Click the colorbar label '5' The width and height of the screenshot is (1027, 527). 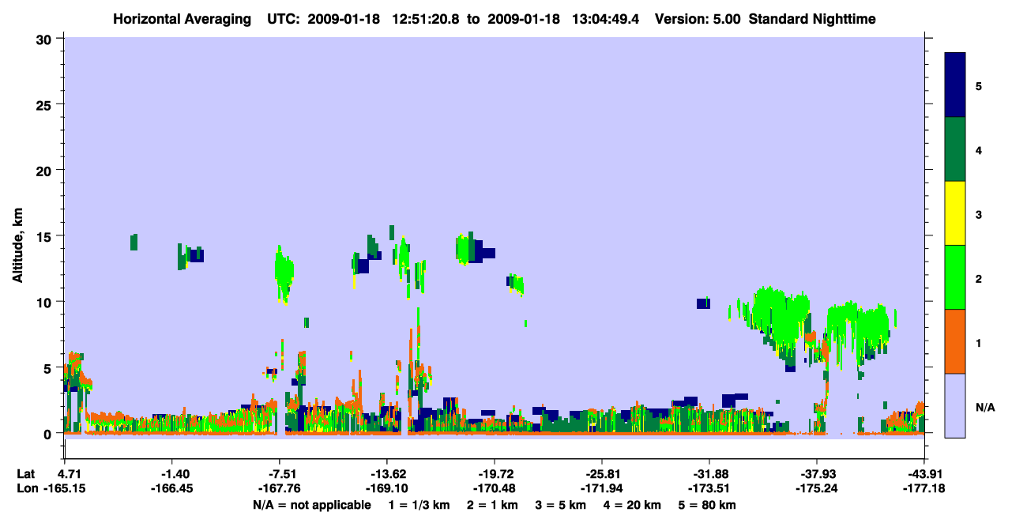pos(979,85)
